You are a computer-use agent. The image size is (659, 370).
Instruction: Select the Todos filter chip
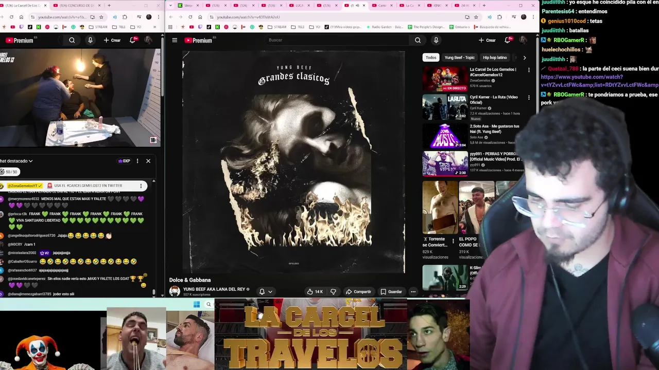coord(431,58)
